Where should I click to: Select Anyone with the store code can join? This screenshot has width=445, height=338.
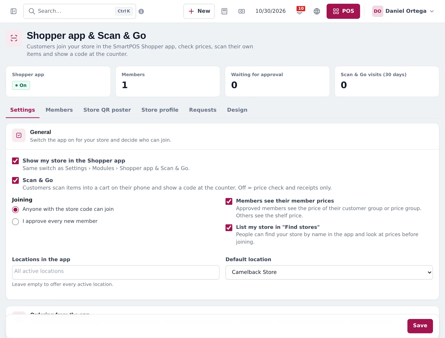(x=16, y=210)
